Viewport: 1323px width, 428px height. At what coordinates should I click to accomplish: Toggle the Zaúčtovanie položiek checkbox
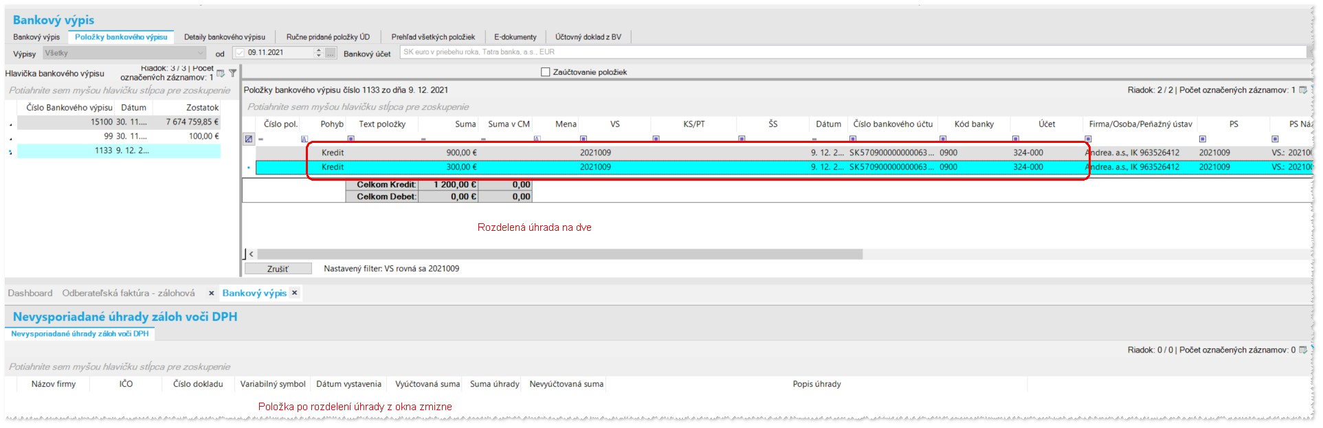pyautogui.click(x=546, y=72)
